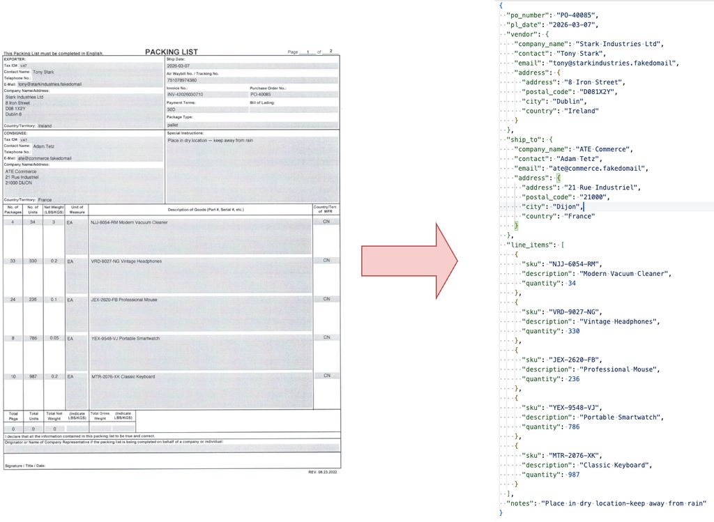Select description "Classic Keyboard" in JSON
The width and height of the screenshot is (714, 522).
point(615,465)
